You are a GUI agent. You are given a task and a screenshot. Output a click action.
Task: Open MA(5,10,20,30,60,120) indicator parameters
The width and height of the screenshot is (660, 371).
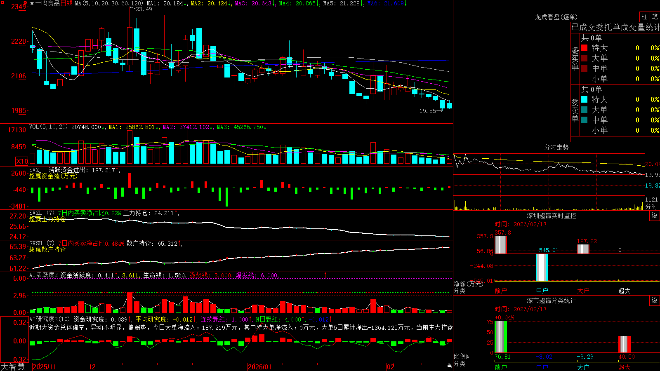(x=109, y=3)
